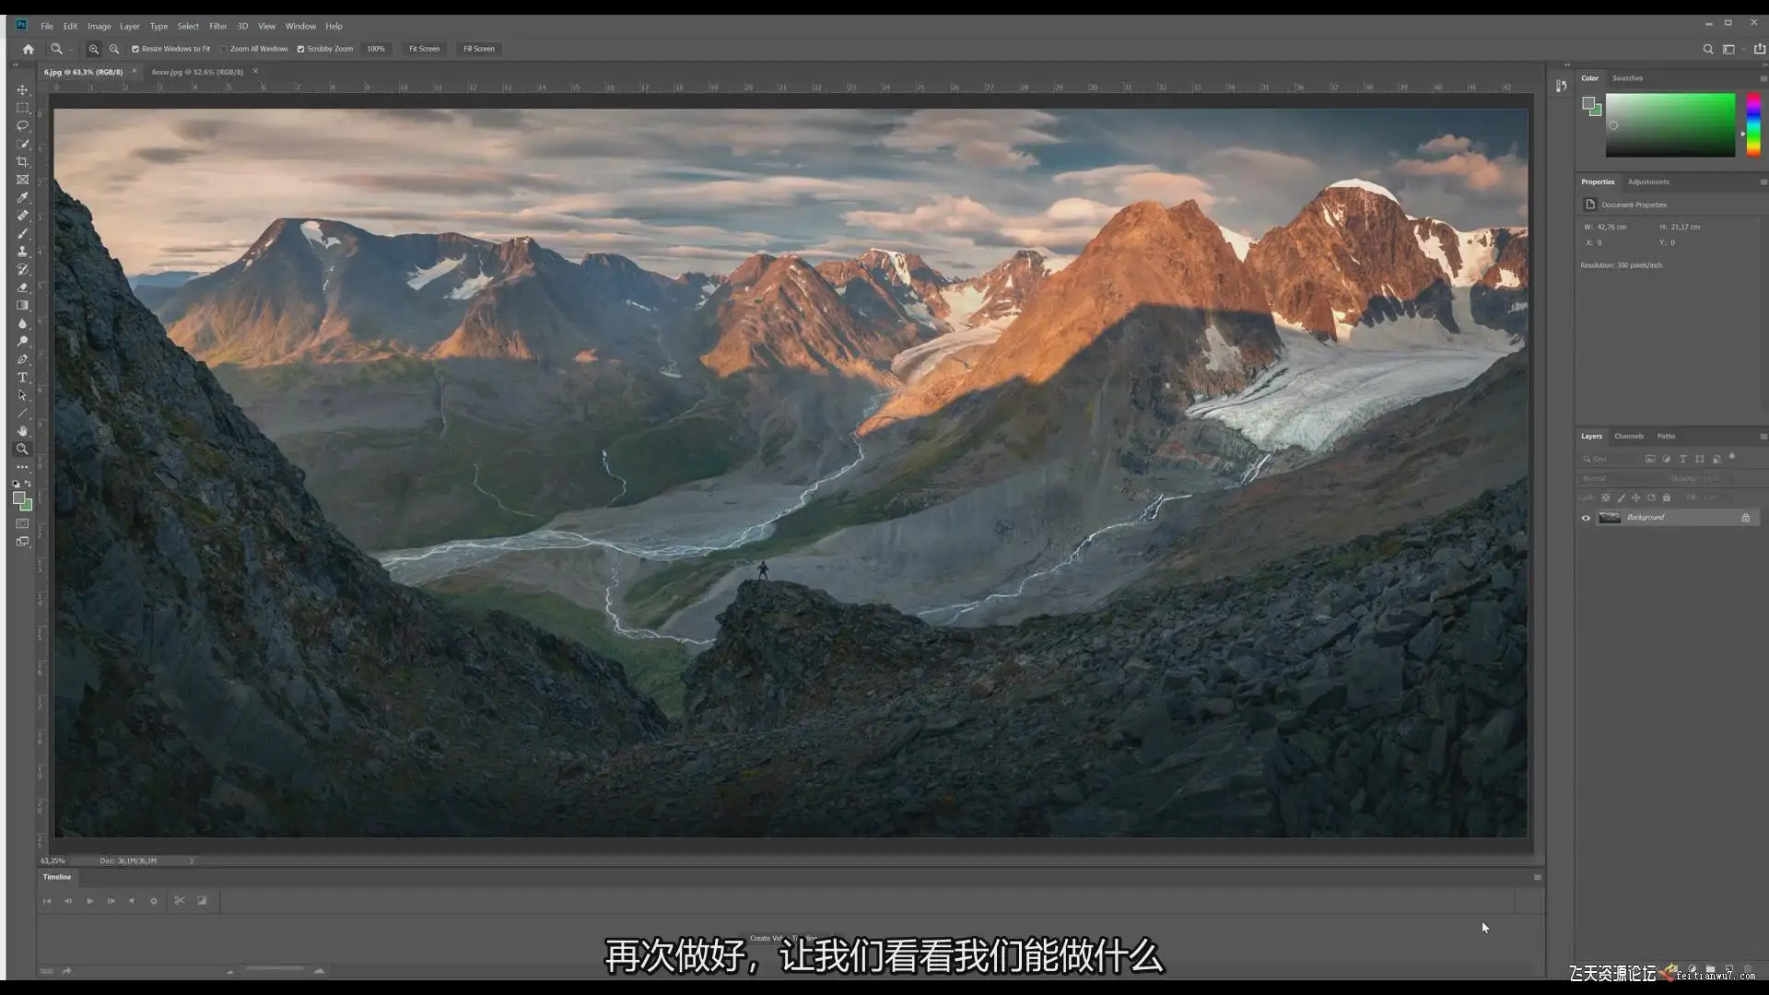Image resolution: width=1769 pixels, height=995 pixels.
Task: Select the Horizontal Type tool
Action: [22, 378]
